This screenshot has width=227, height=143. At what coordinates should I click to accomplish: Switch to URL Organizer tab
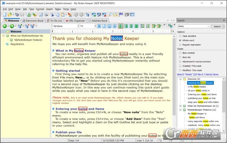coord(75,21)
